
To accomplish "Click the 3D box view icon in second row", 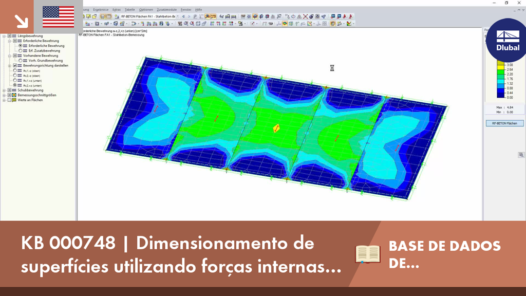I will (x=198, y=24).
